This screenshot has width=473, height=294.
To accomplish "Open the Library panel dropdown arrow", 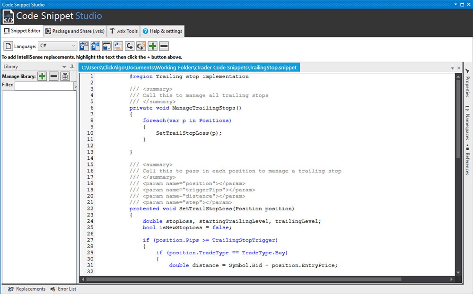I will (x=64, y=67).
